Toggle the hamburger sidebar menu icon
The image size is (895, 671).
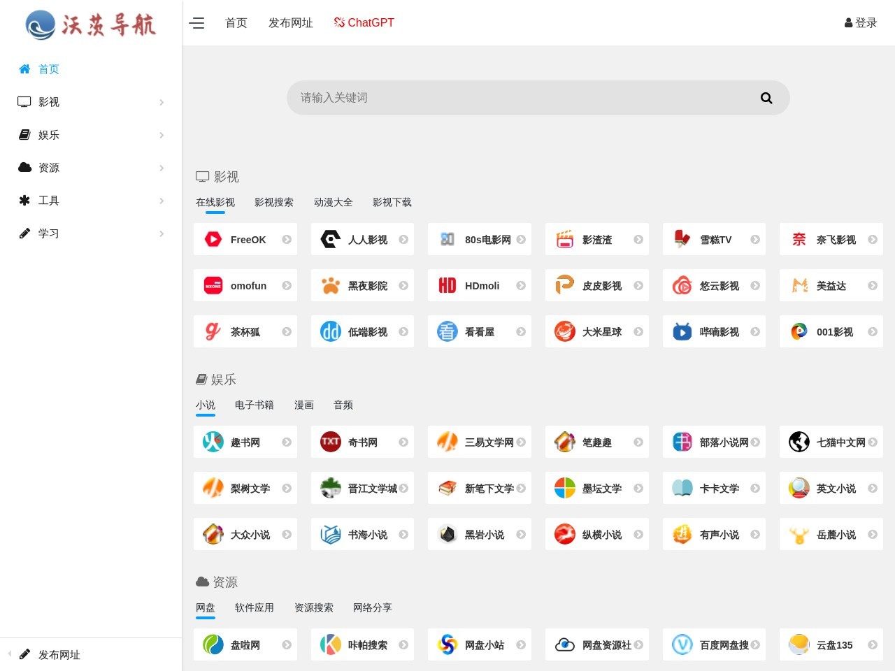click(197, 23)
